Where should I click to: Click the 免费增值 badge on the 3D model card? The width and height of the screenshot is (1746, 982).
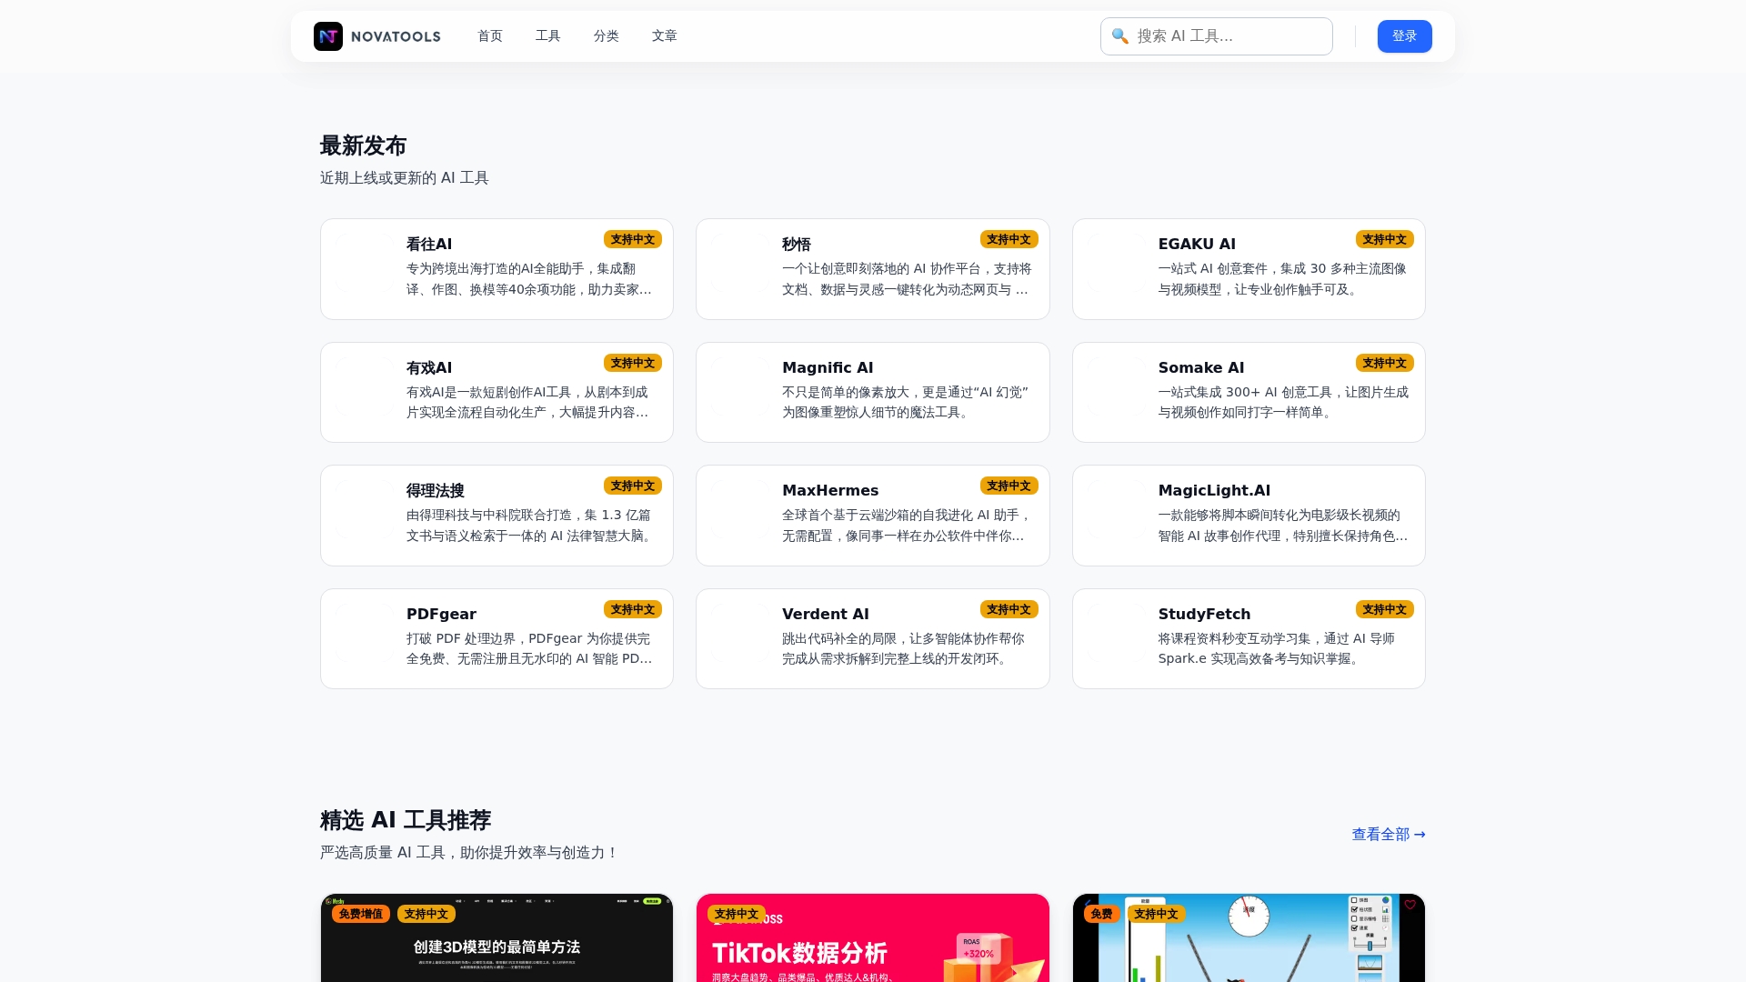pos(360,914)
